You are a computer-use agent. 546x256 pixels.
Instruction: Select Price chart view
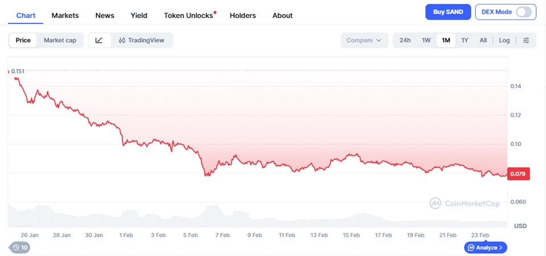23,40
